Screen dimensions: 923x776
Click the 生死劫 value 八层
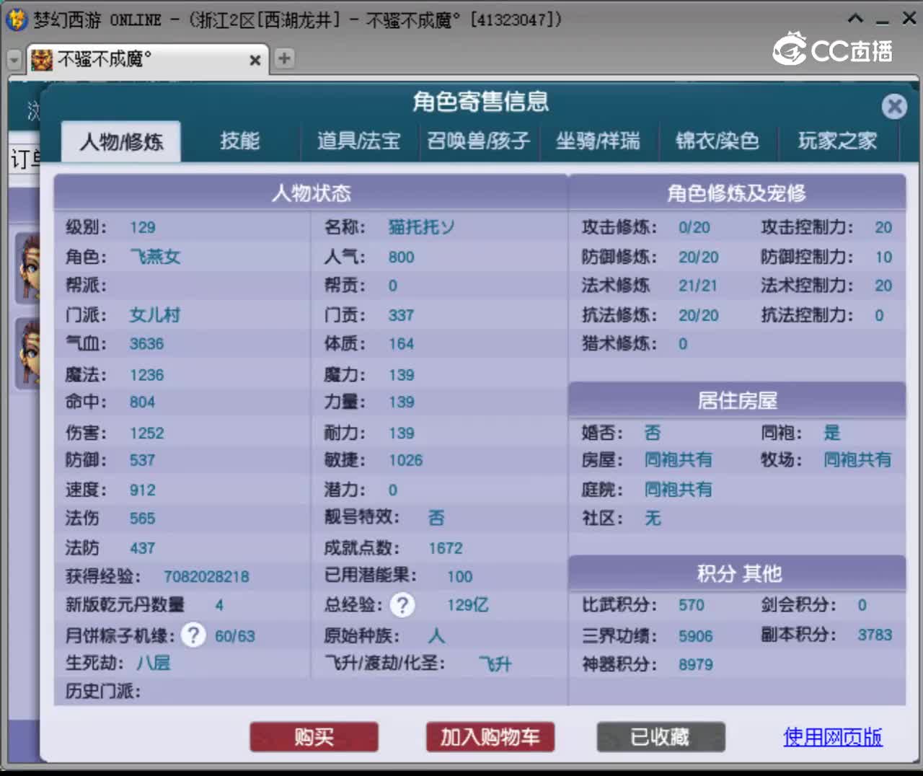pos(154,663)
